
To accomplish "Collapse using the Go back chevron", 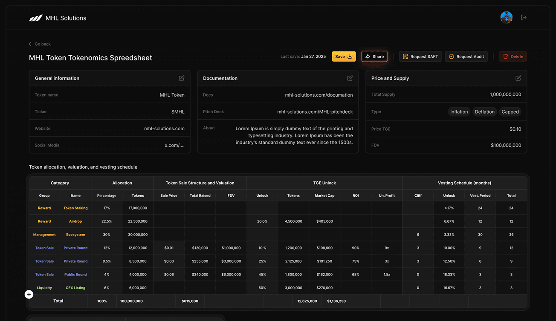I will coord(29,44).
